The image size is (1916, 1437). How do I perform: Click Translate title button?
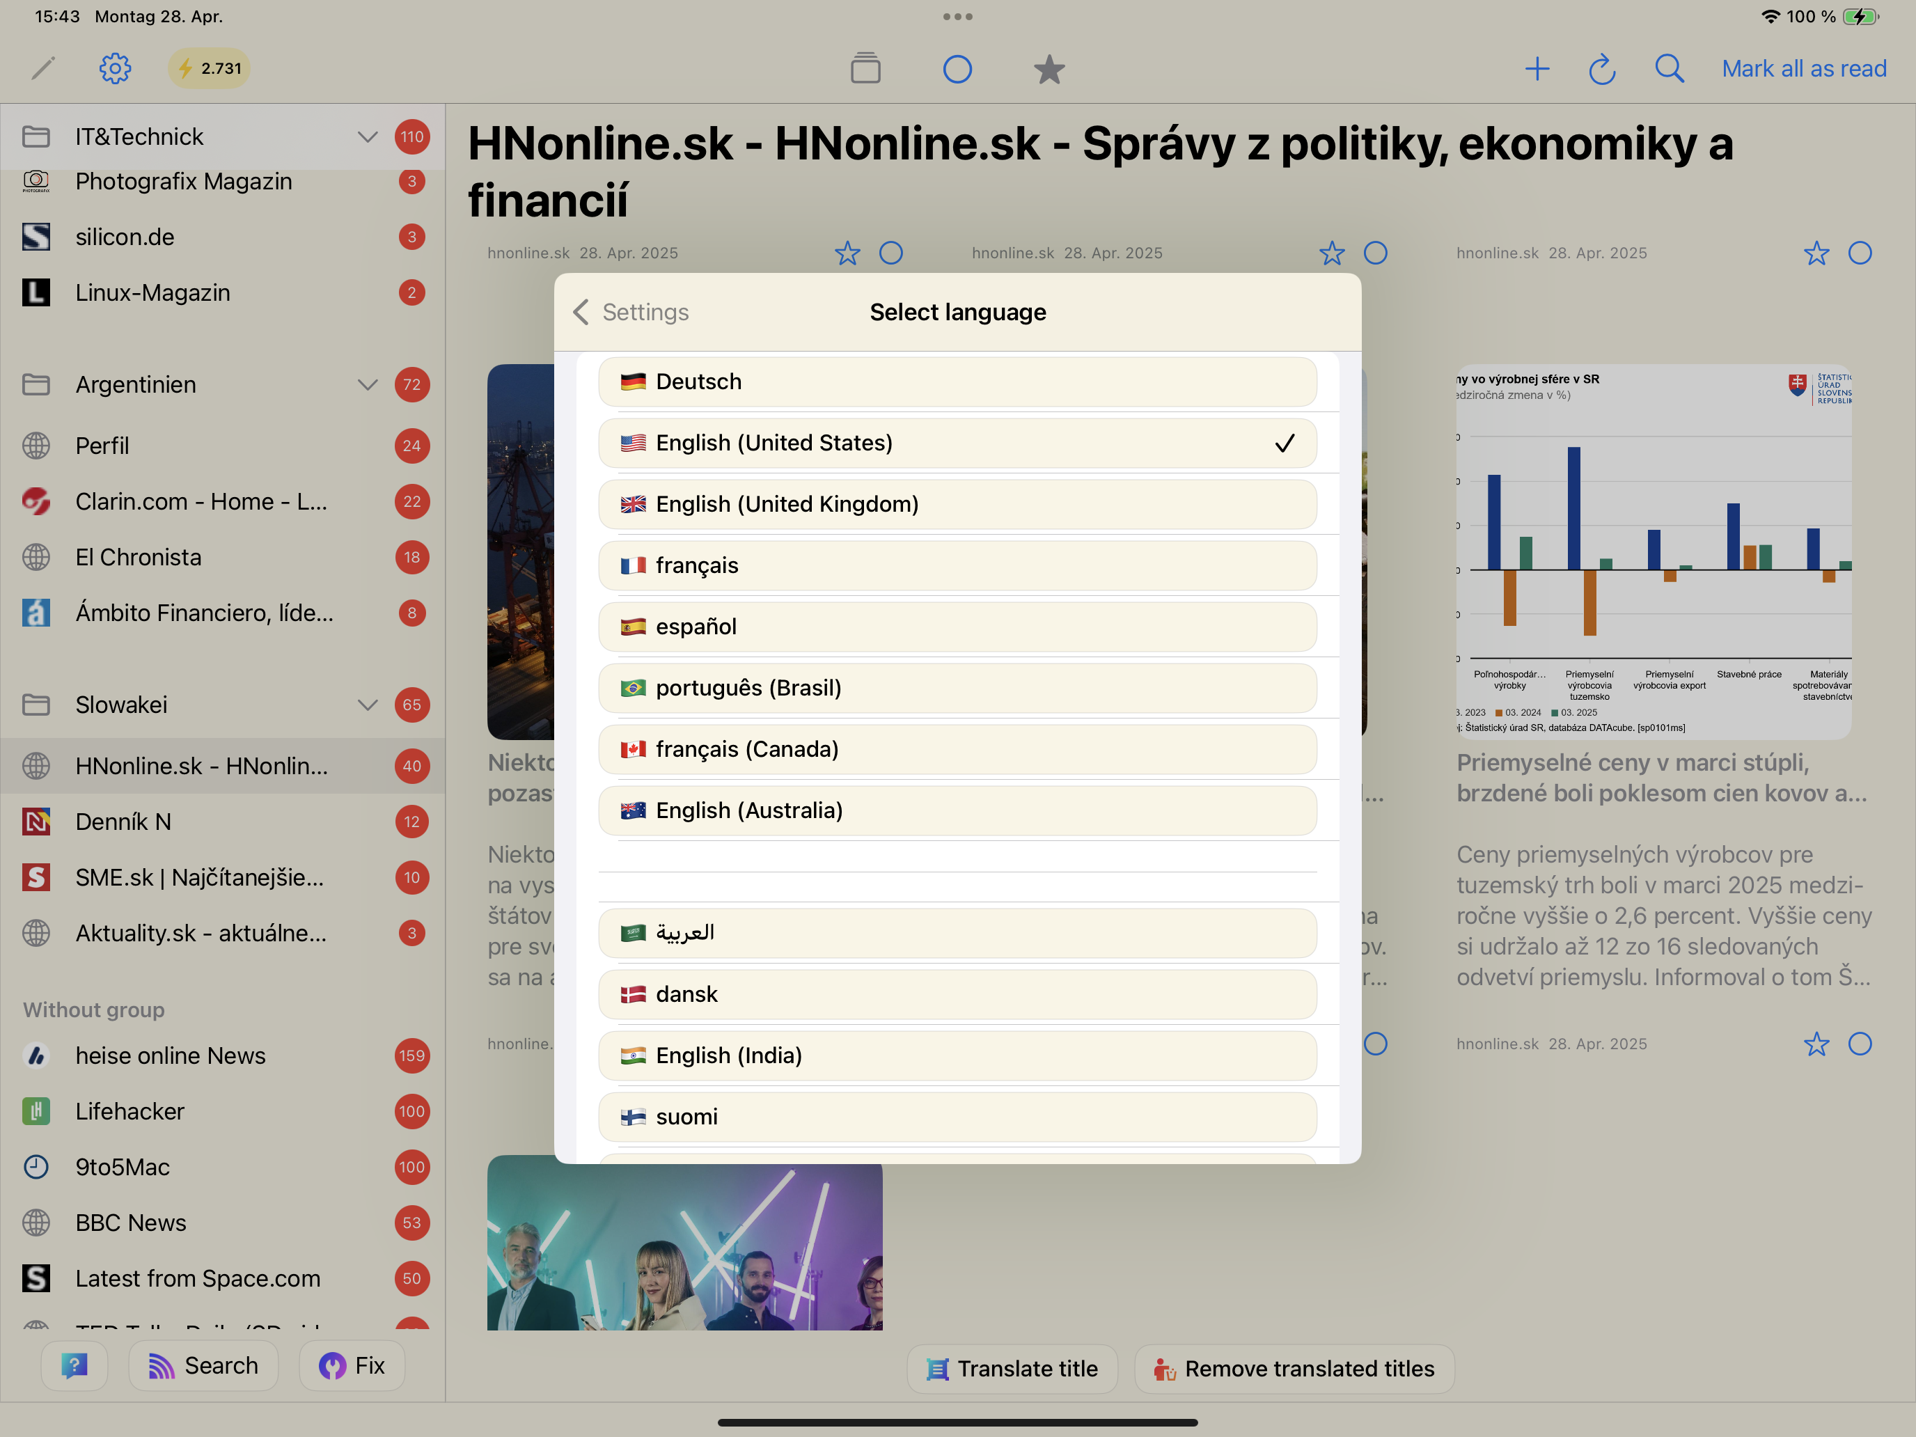tap(1012, 1369)
